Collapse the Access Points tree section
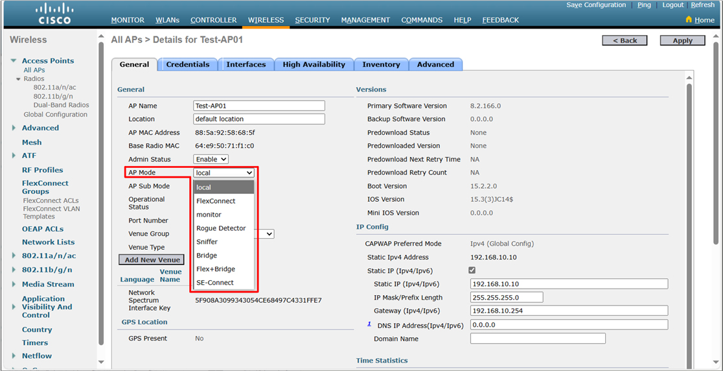The height and width of the screenshot is (371, 723). [x=14, y=60]
